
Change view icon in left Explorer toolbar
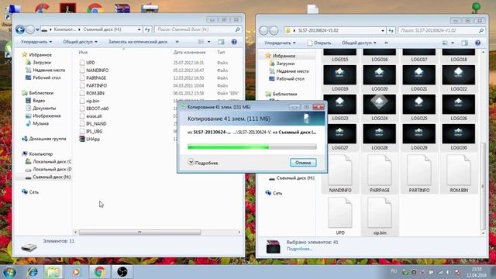201,42
